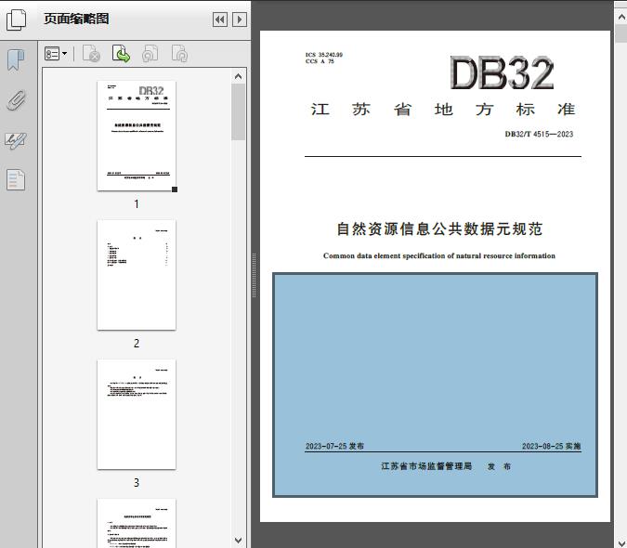Select page 3 thumbnail
Screen dimensions: 627x548
[137, 414]
